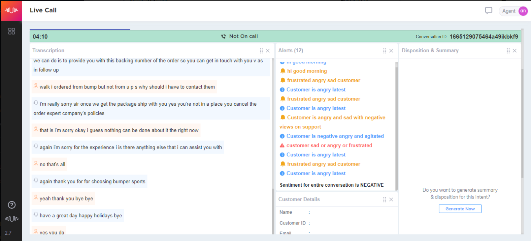
Task: Grab the Disposition & Summary drag handle
Action: coord(508,51)
